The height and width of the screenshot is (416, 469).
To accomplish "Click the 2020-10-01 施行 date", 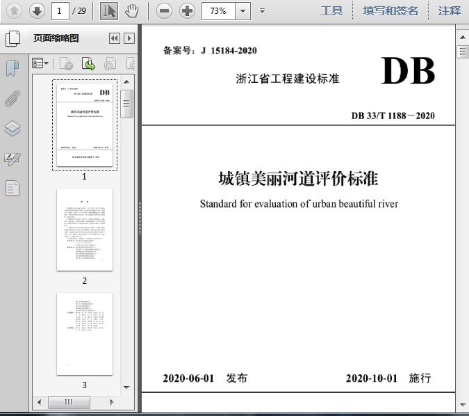I will click(x=388, y=378).
